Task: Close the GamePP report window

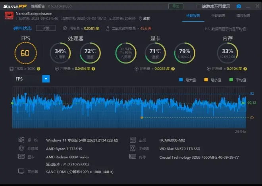Action: [257, 6]
